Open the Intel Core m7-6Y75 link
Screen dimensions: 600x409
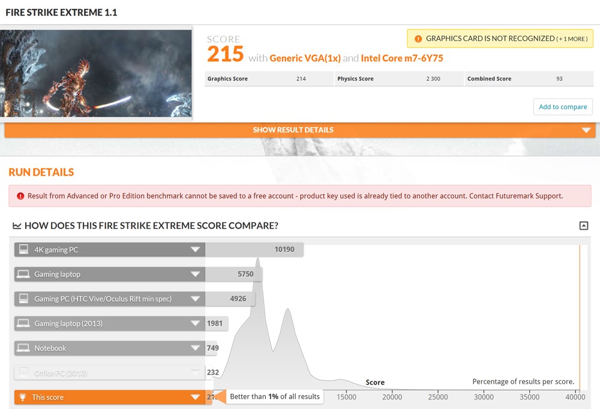tap(402, 58)
